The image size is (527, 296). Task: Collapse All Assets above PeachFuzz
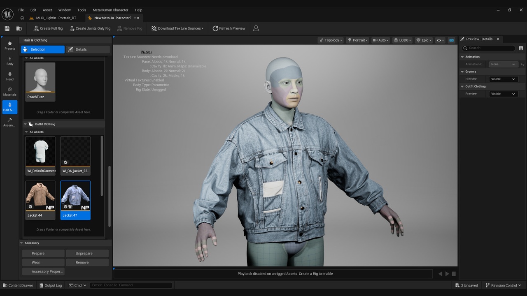click(x=26, y=58)
